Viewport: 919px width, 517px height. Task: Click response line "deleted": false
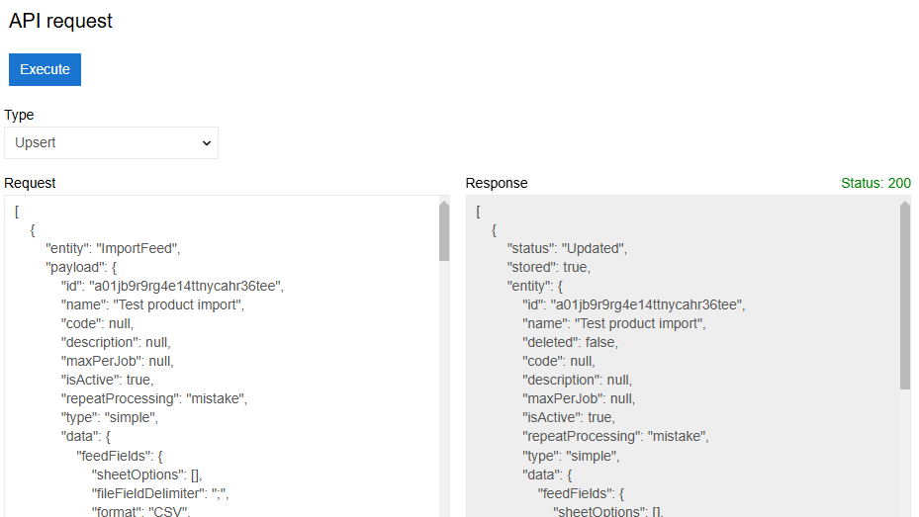[570, 342]
